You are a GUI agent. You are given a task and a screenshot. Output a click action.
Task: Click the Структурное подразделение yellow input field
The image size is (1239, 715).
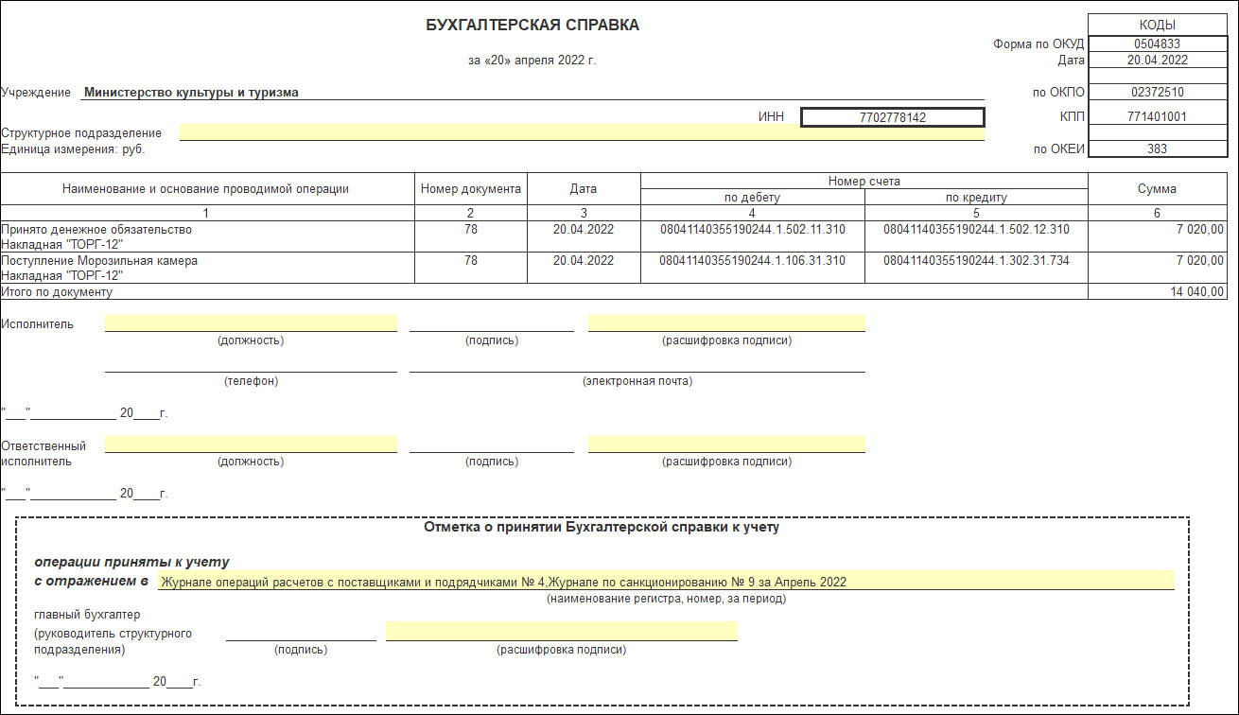(x=582, y=132)
